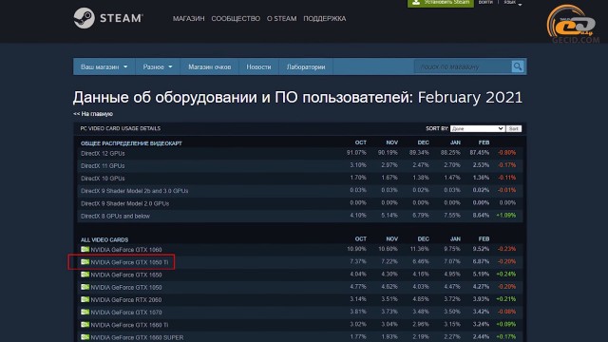Click NVIDIA GeForce RTX 2060 label

126,300
